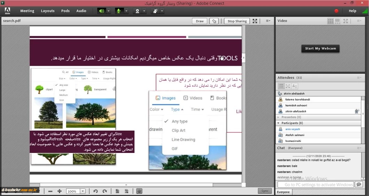The height and width of the screenshot is (196, 369).
Task: Toggle the green microphone icon
Action: point(119,11)
